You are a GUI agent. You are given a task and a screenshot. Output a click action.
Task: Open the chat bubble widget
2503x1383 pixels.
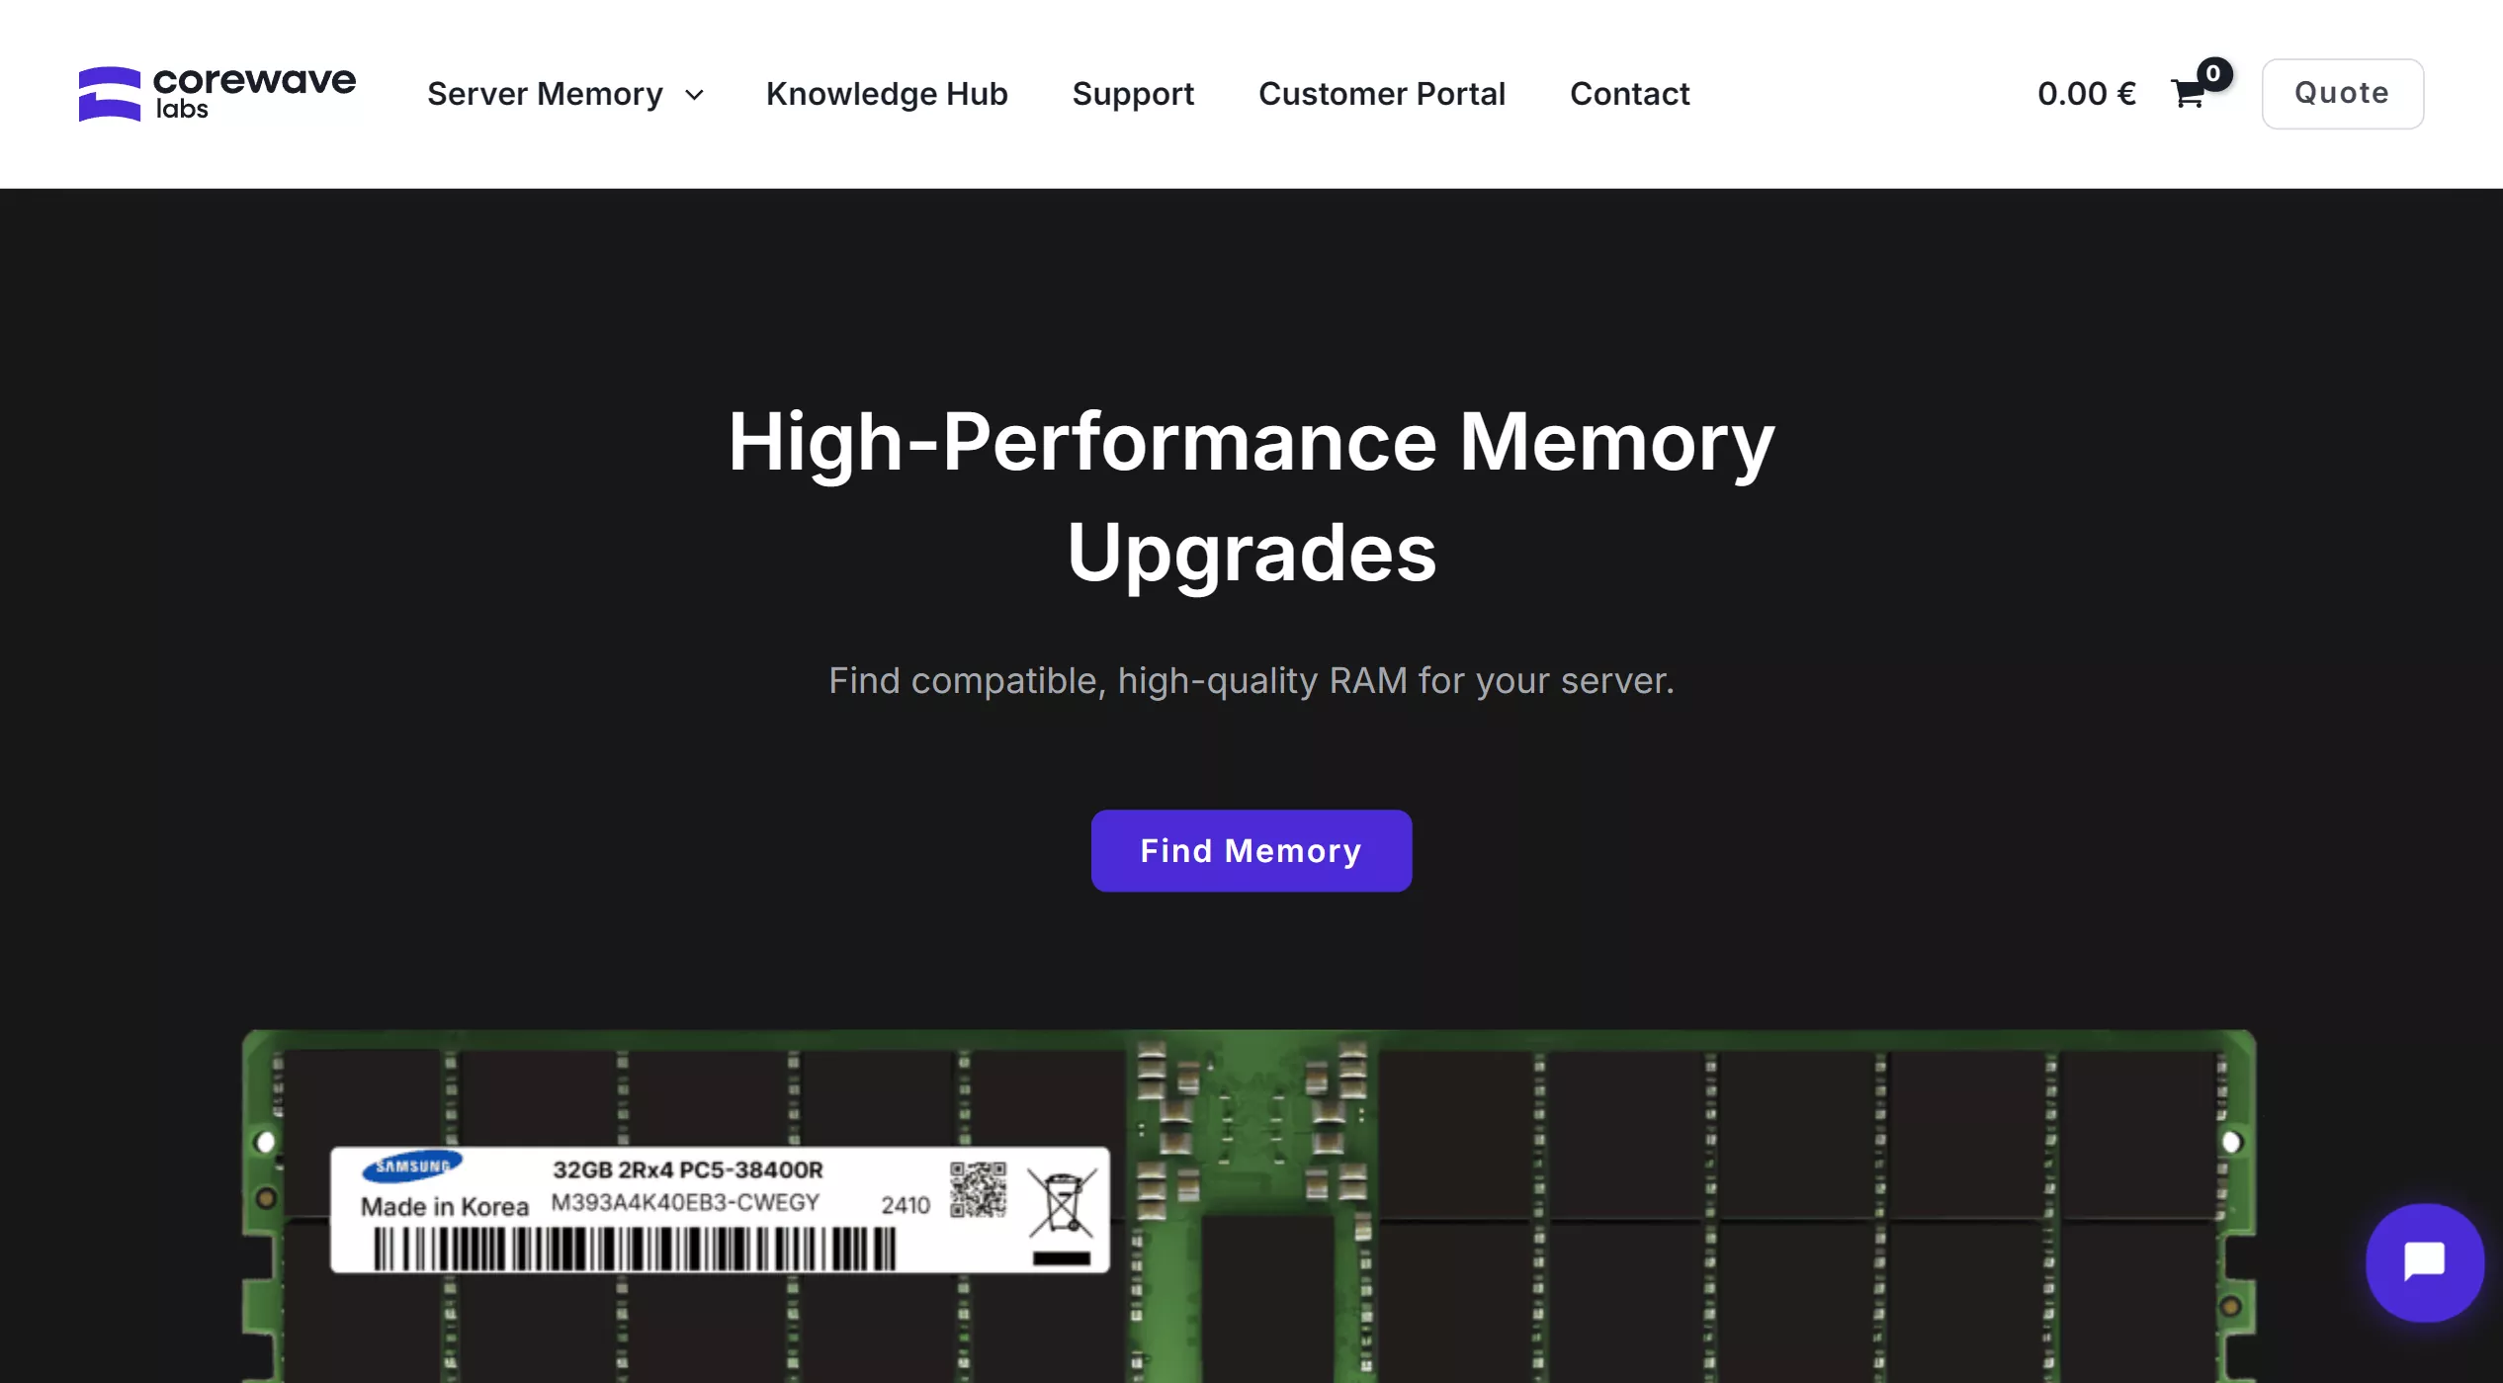[x=2423, y=1261]
